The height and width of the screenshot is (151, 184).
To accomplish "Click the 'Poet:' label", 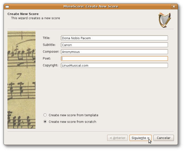I will point(47,59).
